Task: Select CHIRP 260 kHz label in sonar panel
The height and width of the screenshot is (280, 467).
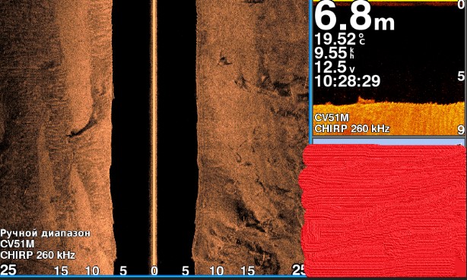Action: pyautogui.click(x=352, y=129)
